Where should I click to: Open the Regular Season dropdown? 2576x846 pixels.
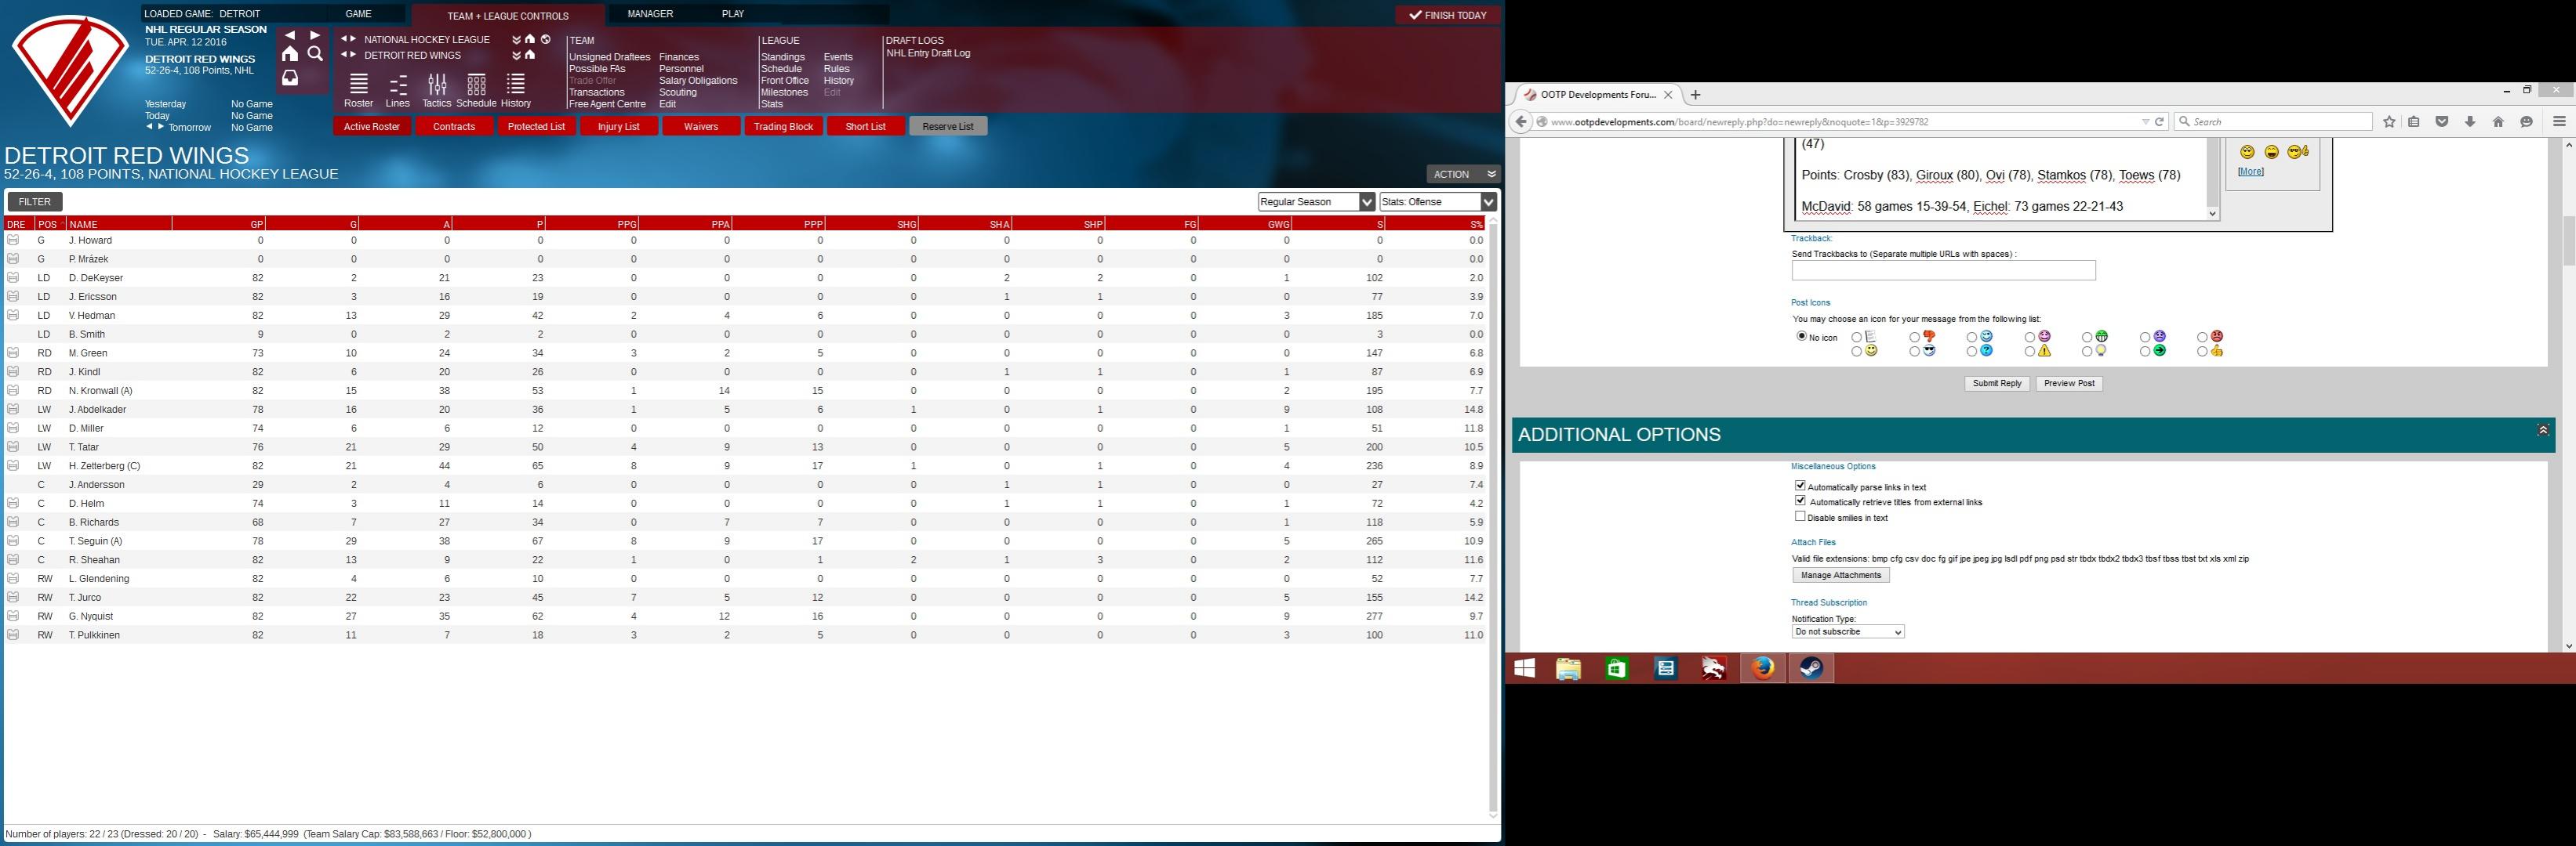pos(1317,202)
